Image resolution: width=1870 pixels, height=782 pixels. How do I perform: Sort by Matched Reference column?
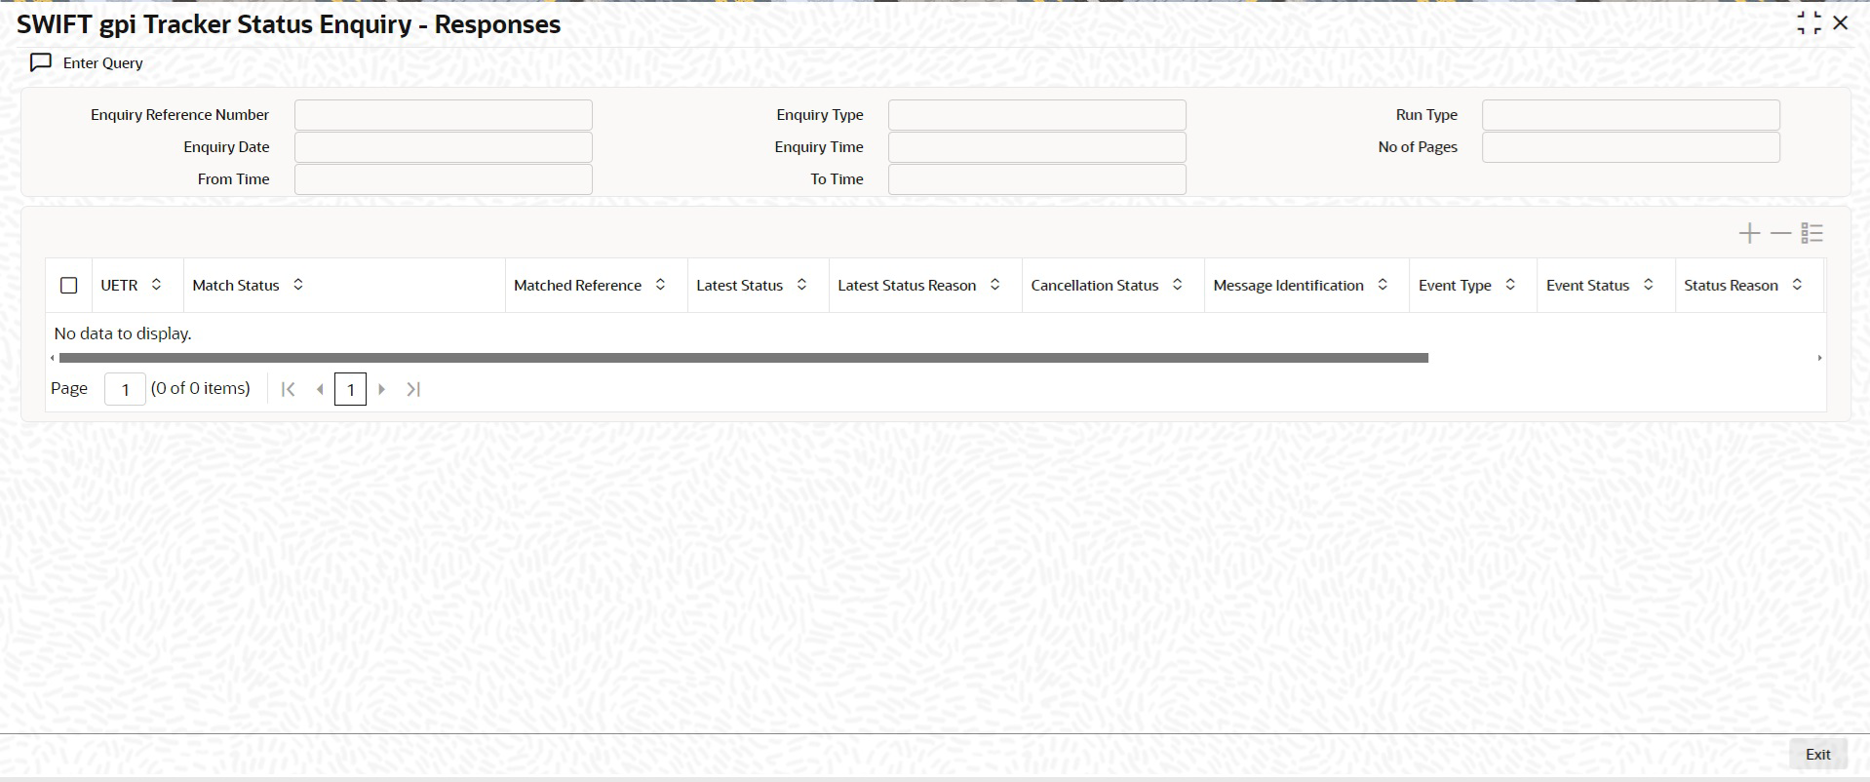pyautogui.click(x=660, y=285)
